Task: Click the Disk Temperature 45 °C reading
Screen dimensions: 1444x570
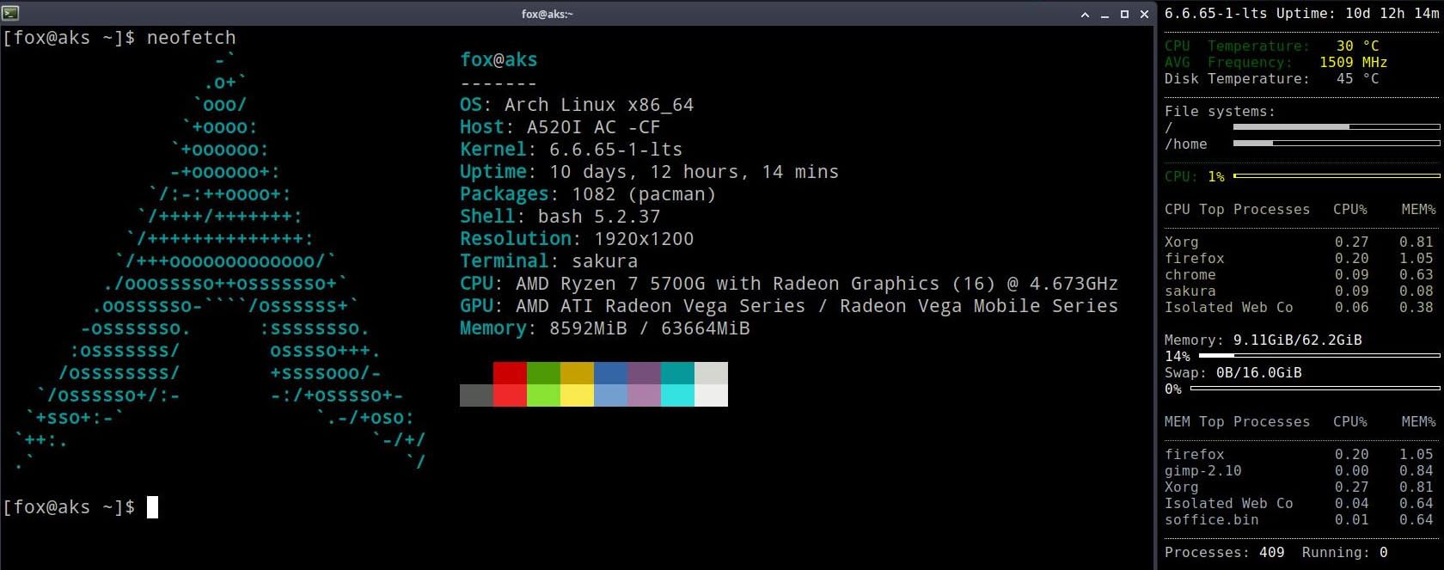Action: (x=1272, y=79)
